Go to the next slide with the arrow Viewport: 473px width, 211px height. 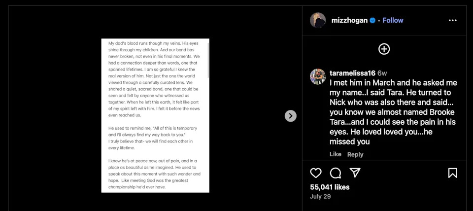tap(291, 116)
